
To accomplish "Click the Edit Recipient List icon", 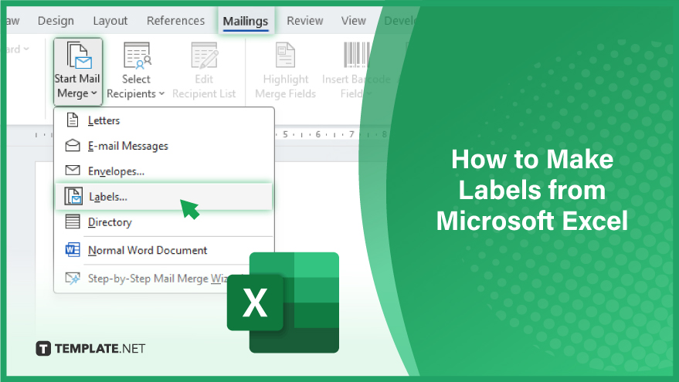I will [x=205, y=56].
